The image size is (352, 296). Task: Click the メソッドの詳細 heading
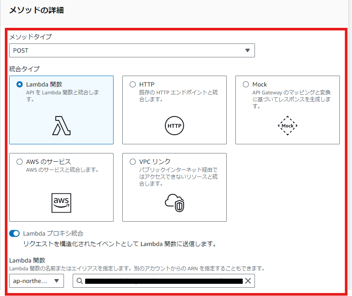[x=37, y=10]
